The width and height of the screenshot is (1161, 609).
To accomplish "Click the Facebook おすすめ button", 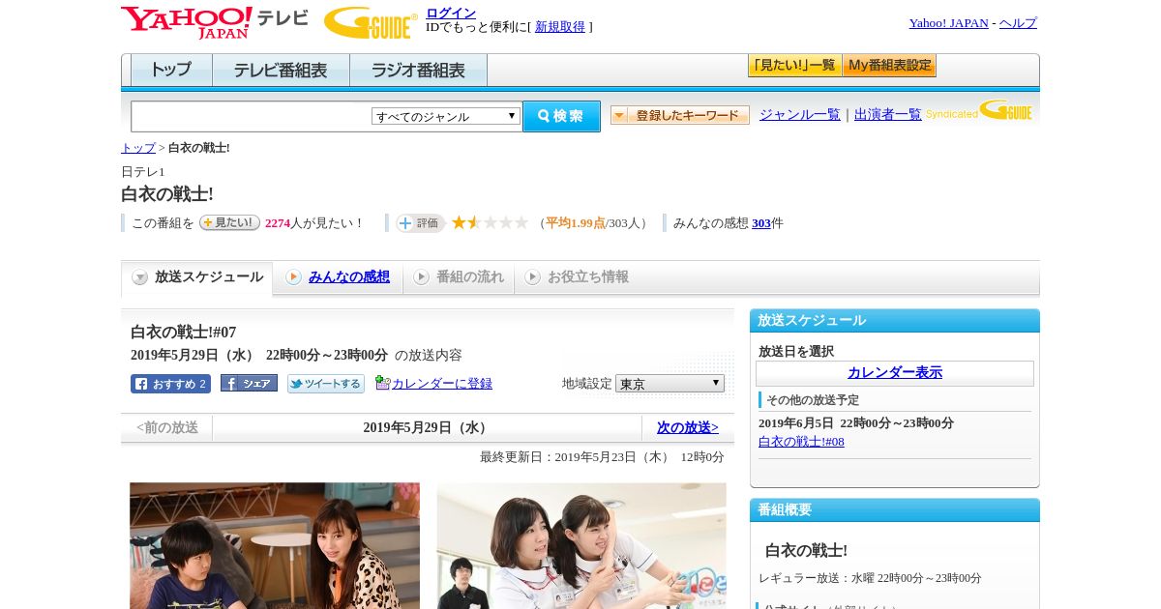I will [x=170, y=384].
